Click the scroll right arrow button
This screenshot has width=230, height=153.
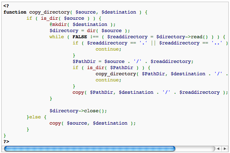click(x=225, y=148)
